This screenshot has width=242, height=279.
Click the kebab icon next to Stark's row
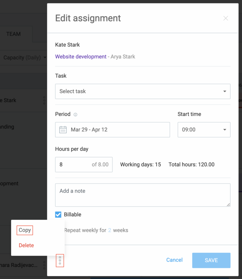(44, 100)
